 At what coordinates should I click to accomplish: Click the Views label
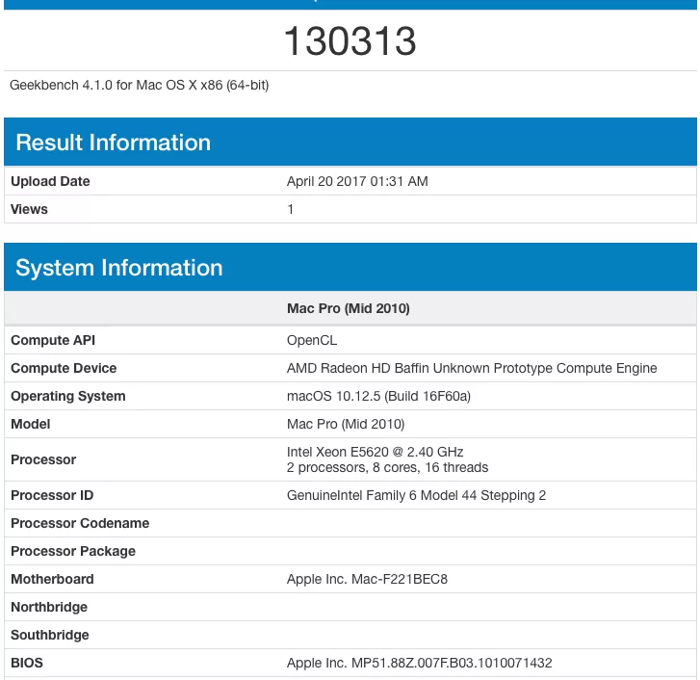[29, 209]
